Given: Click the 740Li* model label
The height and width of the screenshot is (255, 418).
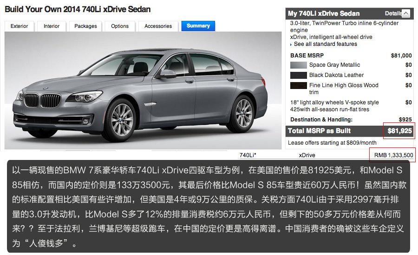Looking at the screenshot, I should 248,155.
